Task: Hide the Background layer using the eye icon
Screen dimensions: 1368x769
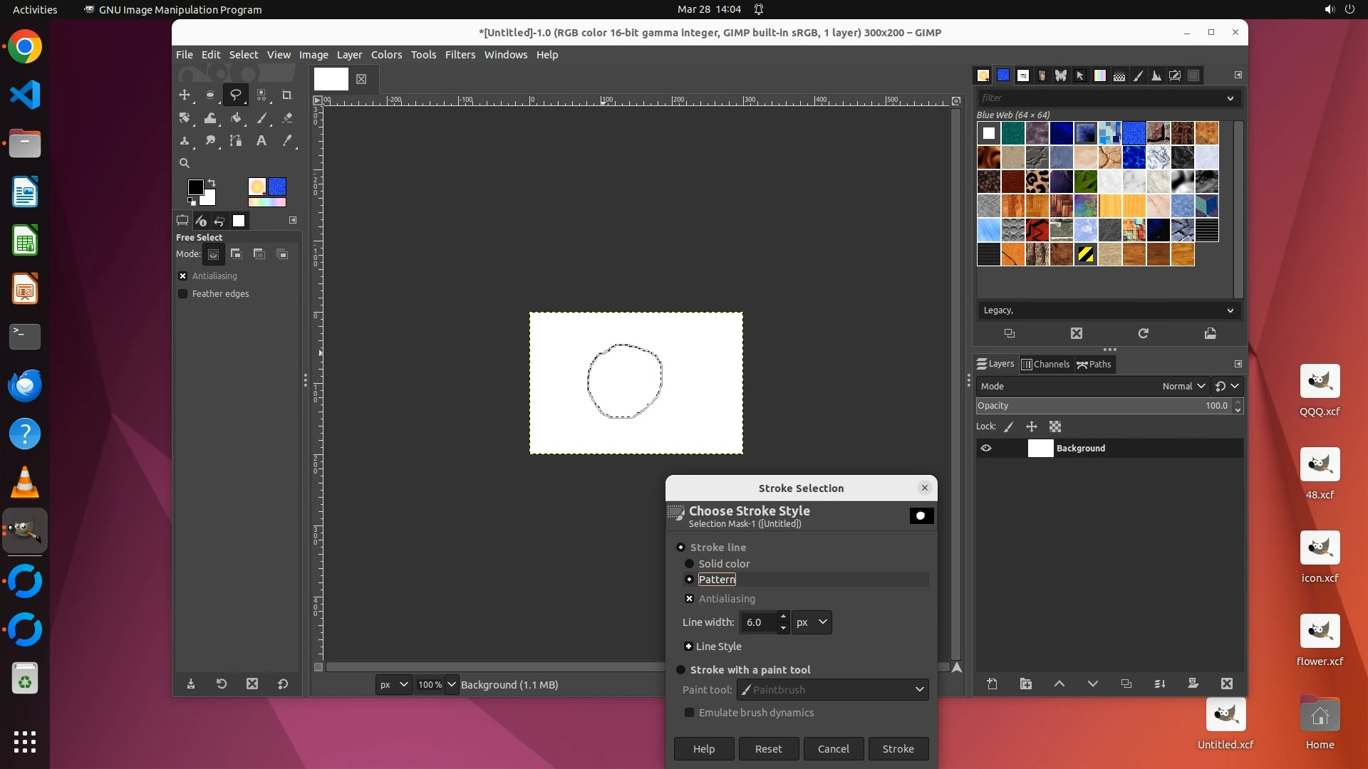Action: coord(986,449)
